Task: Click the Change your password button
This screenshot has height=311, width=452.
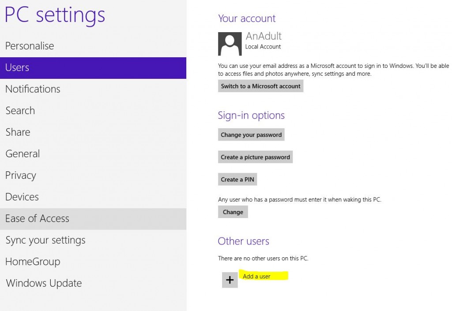Action: 251,135
